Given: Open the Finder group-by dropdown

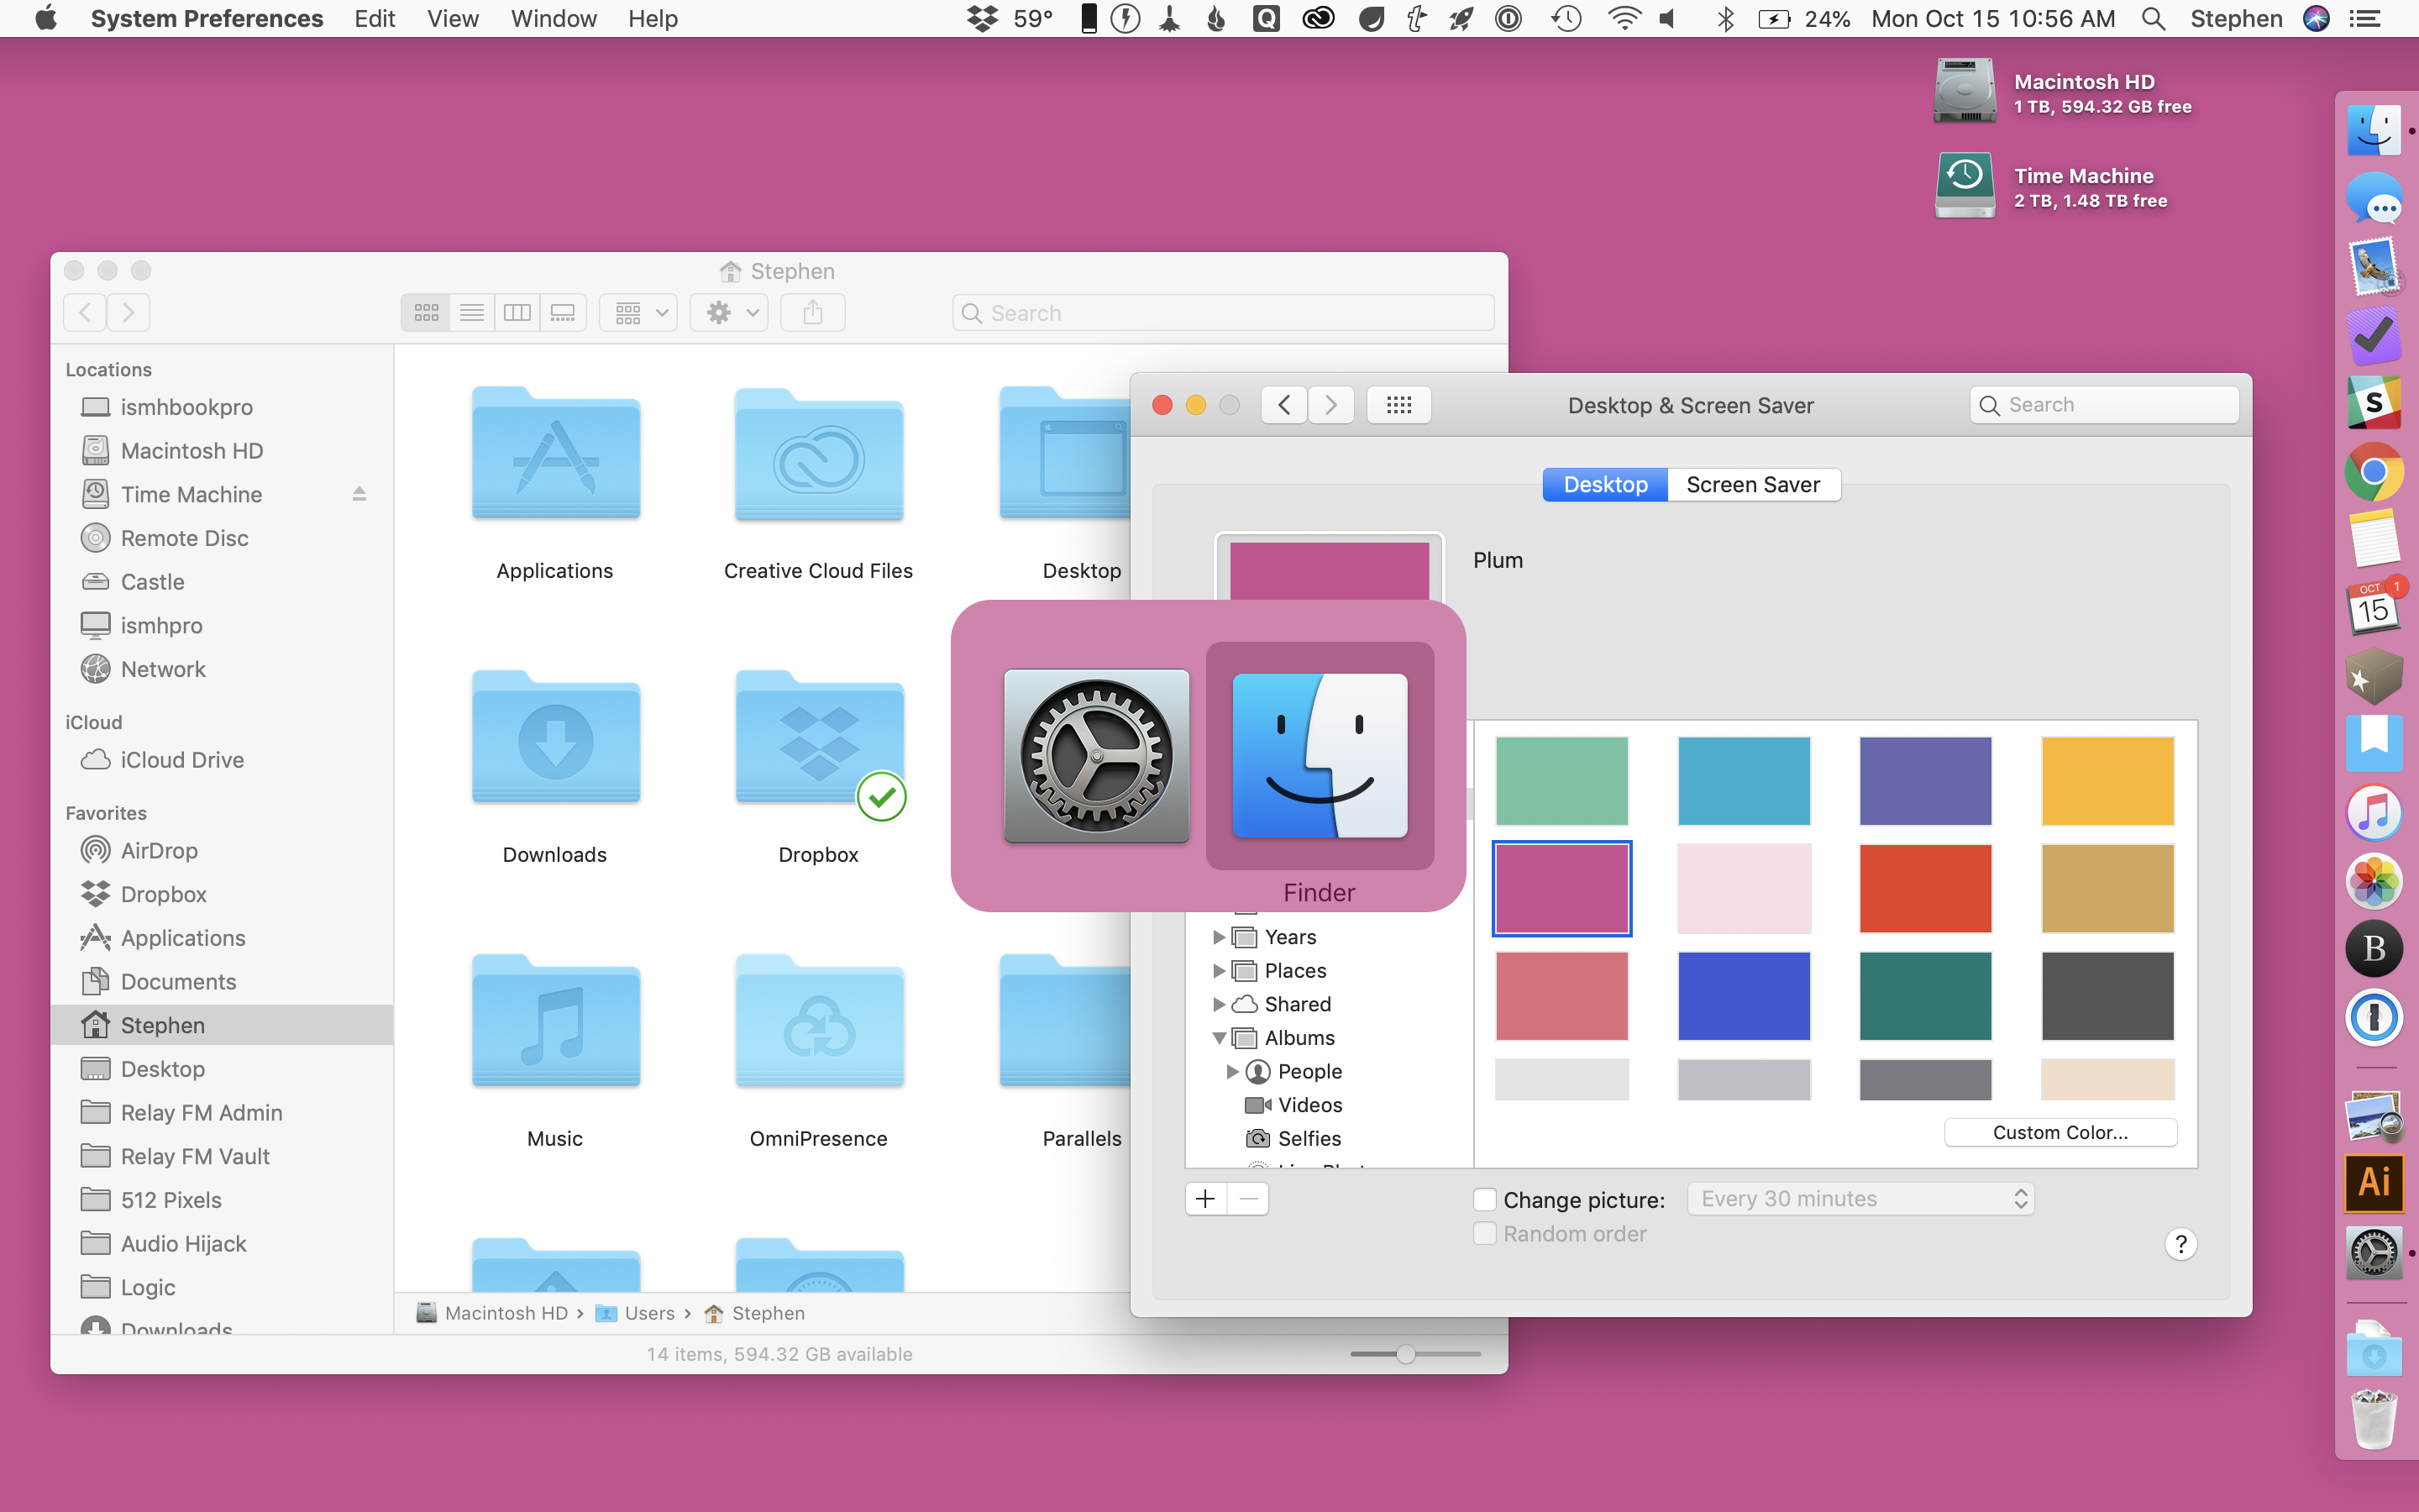Looking at the screenshot, I should (x=638, y=313).
